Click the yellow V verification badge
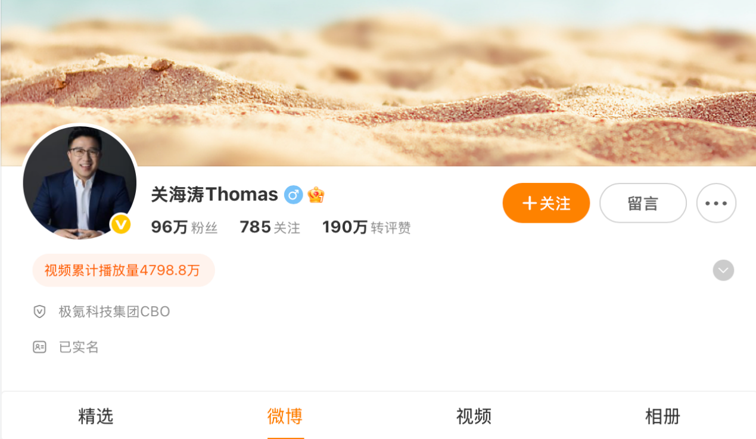Image resolution: width=756 pixels, height=439 pixels. [x=121, y=224]
